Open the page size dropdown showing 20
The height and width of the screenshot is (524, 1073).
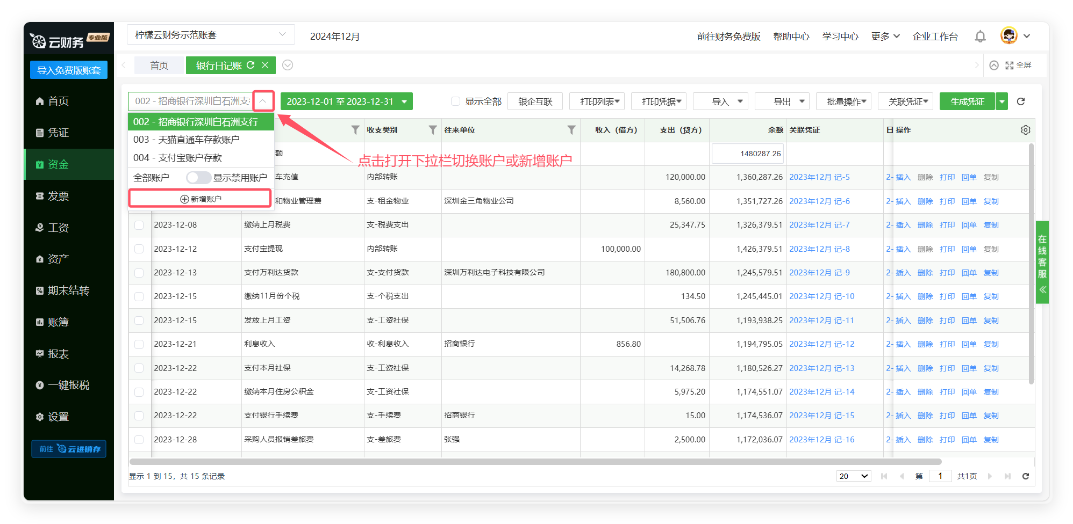(x=853, y=476)
